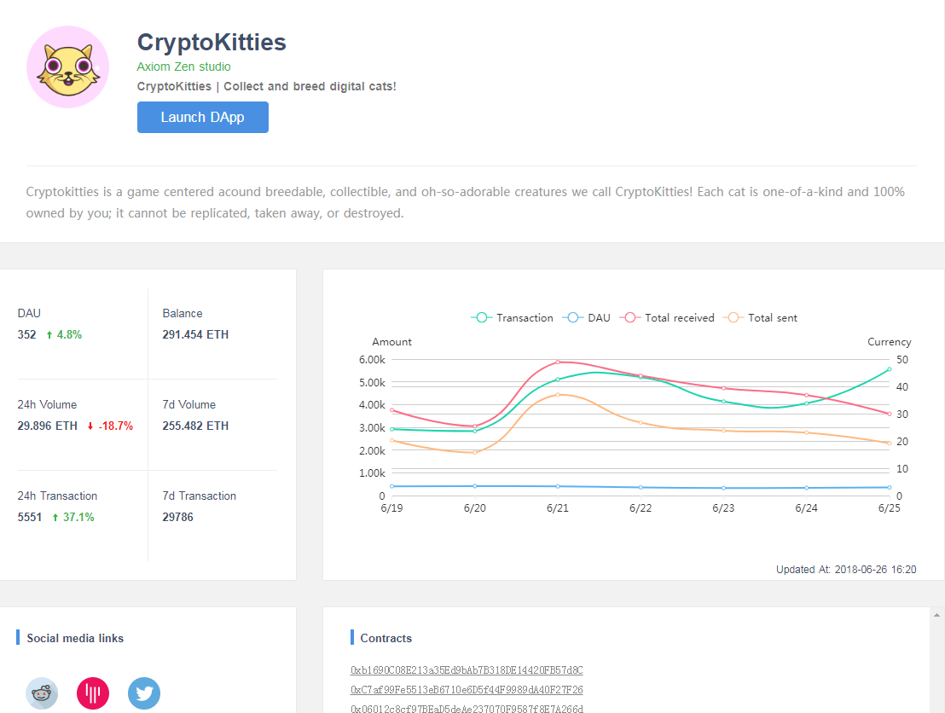Click the Contracts panel scrollbar up arrow
Image resolution: width=945 pixels, height=713 pixels.
coord(936,615)
